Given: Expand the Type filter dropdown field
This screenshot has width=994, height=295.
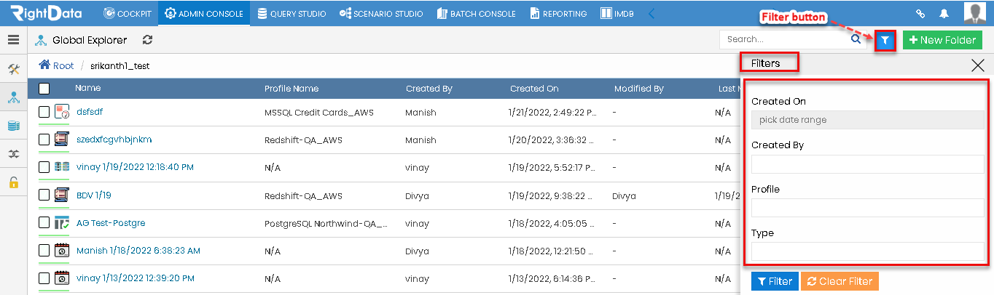Looking at the screenshot, I should [x=867, y=251].
